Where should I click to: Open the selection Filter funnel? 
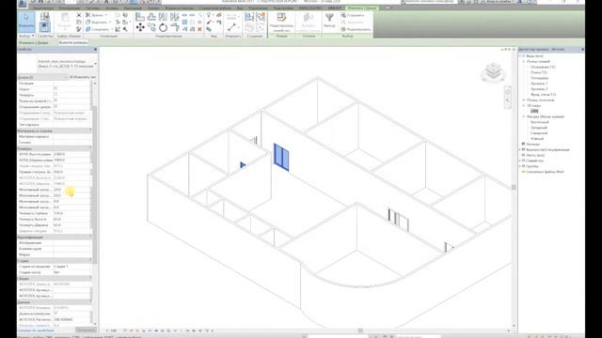pyautogui.click(x=329, y=20)
